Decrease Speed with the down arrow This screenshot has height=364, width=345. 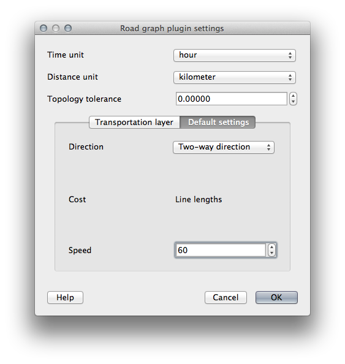tap(271, 253)
